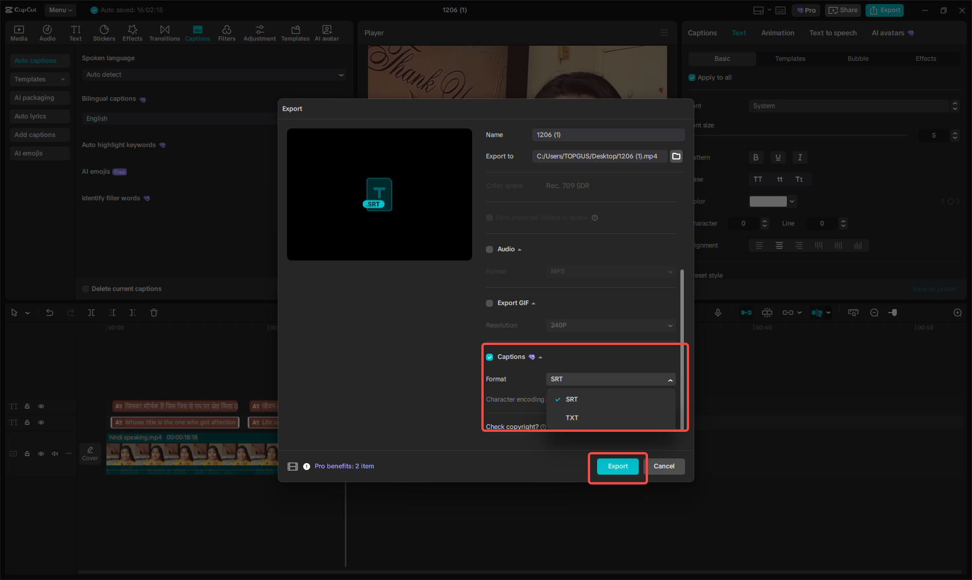Switch to the Animation tab
This screenshot has width=972, height=580.
[778, 33]
